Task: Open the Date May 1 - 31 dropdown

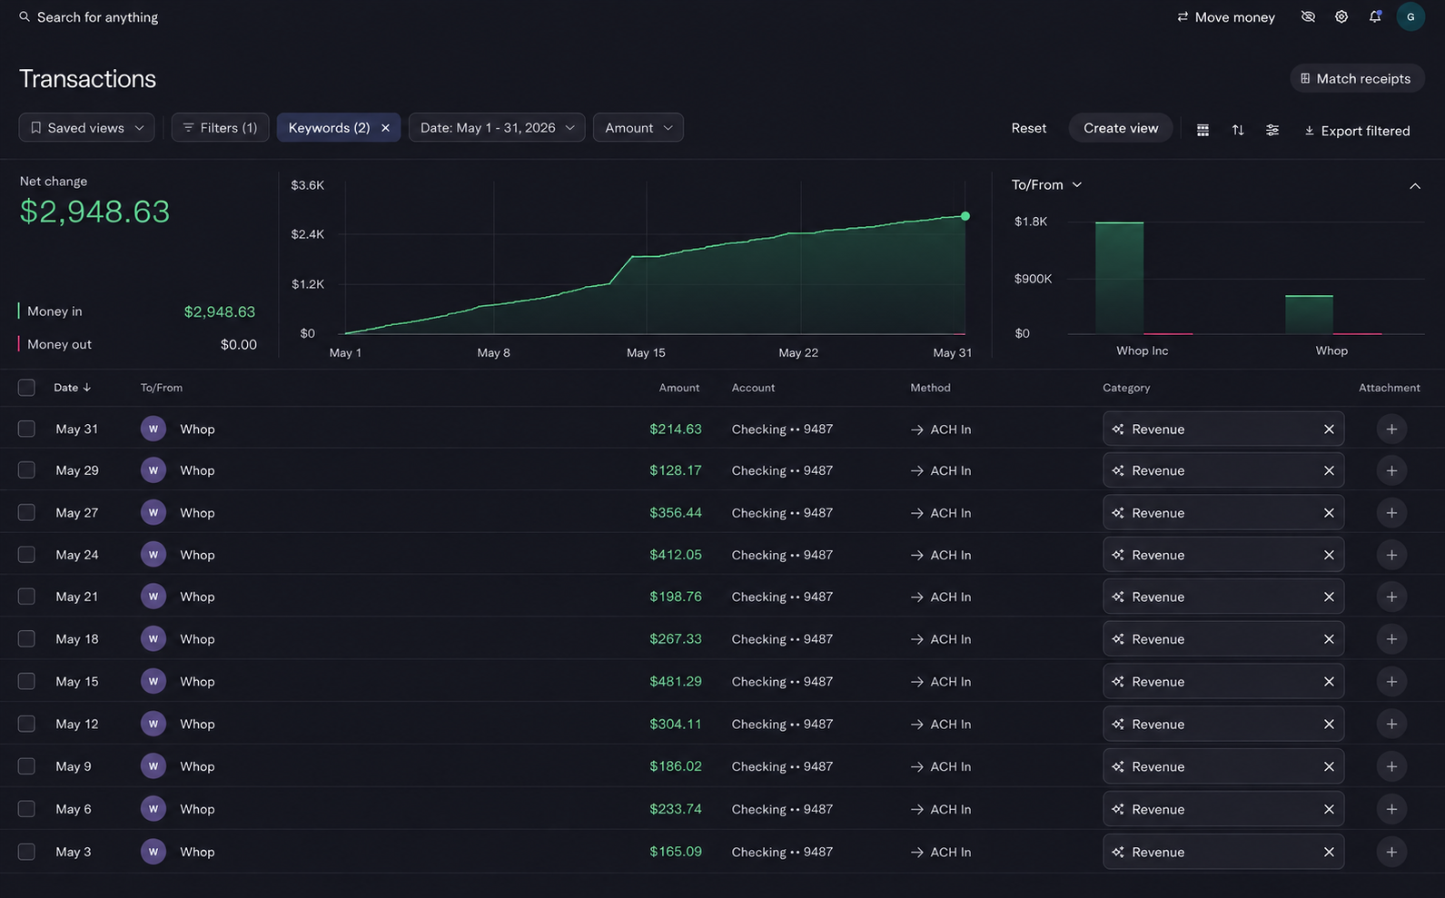Action: pos(497,128)
